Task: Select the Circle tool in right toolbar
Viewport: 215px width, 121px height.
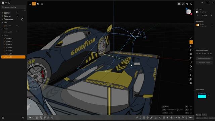Action: (191, 46)
